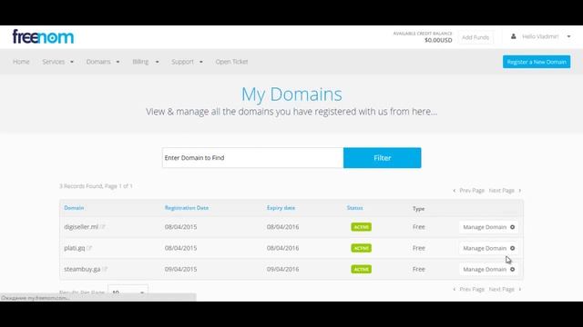The image size is (583, 327).
Task: Sort by Domain column header
Action: [x=74, y=208]
